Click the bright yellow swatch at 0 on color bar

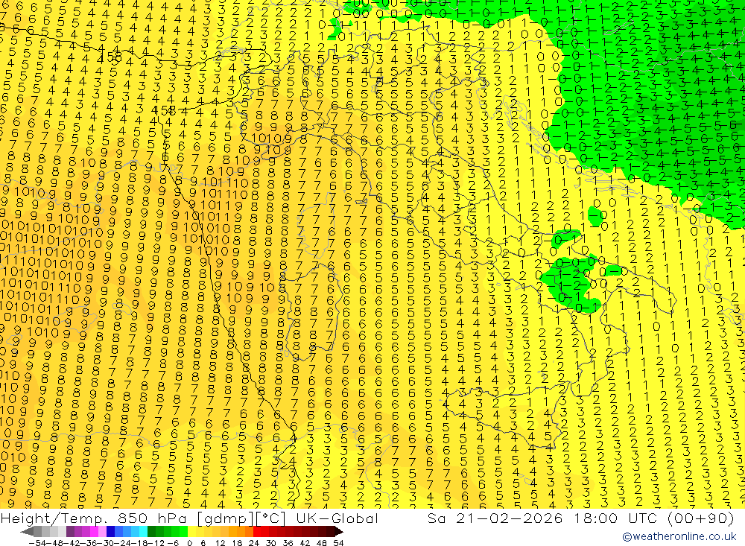click(192, 531)
